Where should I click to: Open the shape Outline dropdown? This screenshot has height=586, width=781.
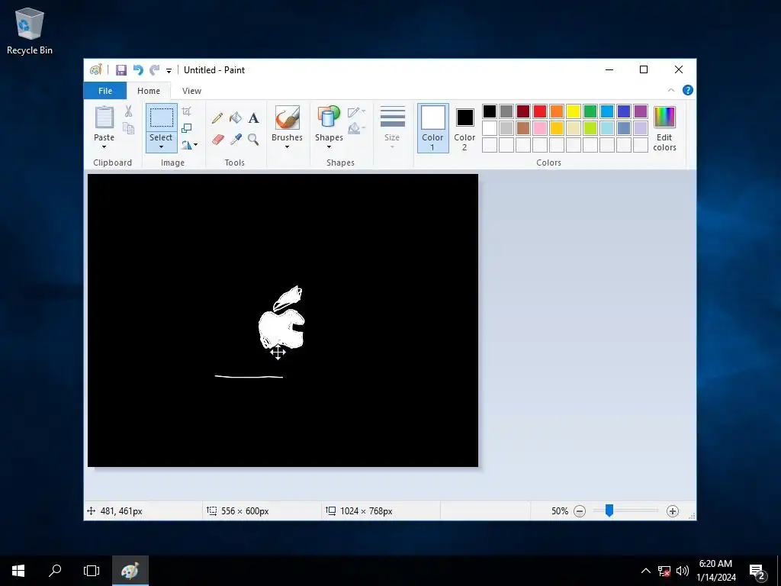pyautogui.click(x=357, y=112)
